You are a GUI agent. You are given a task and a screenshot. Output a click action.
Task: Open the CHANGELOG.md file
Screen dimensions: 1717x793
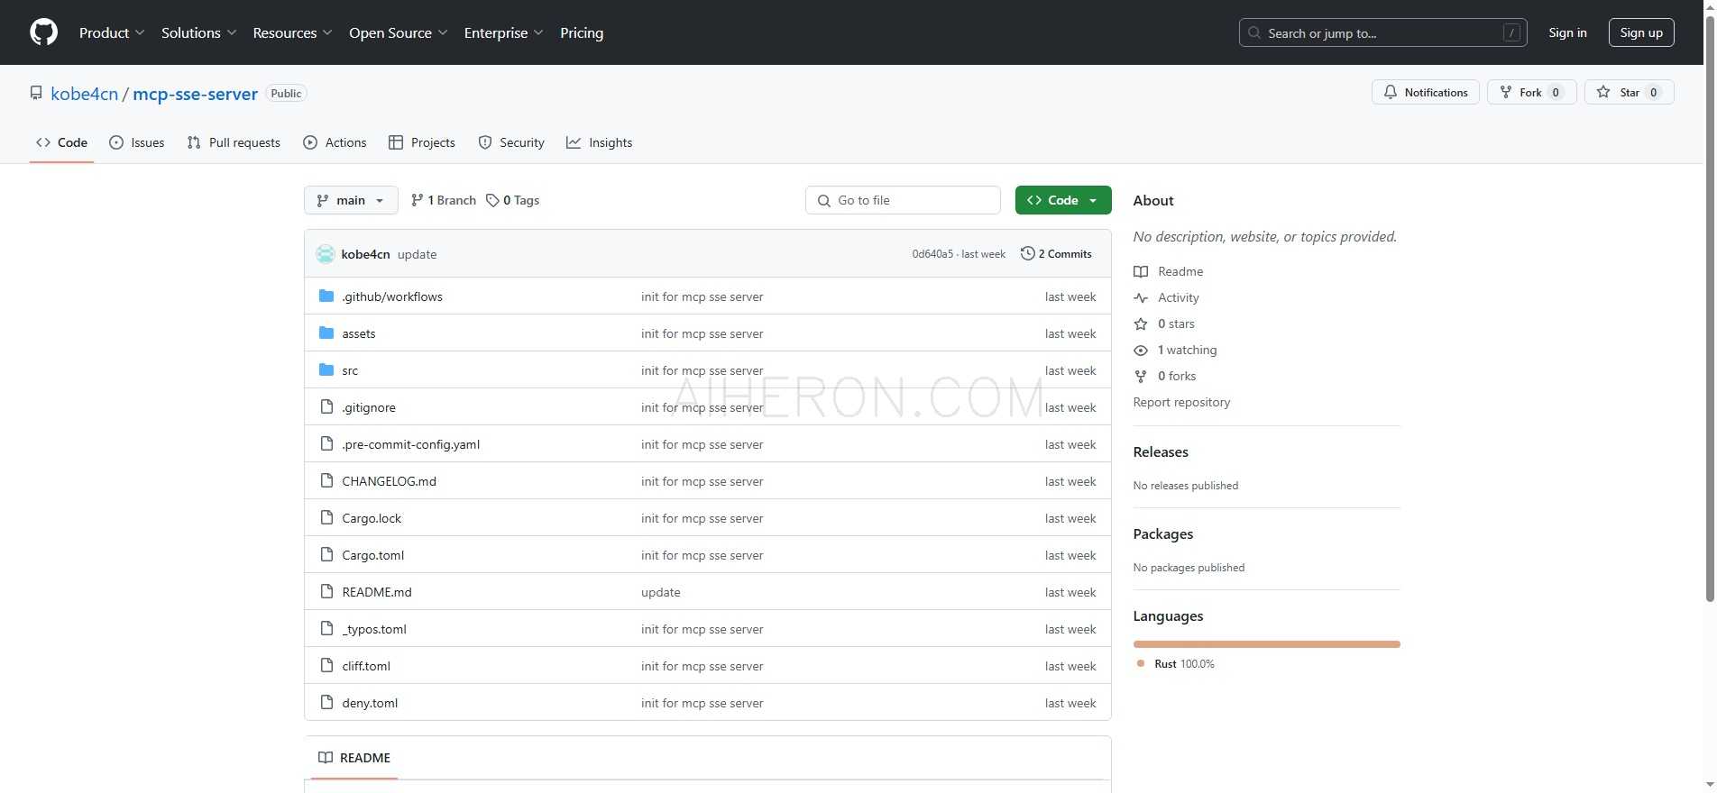[x=389, y=481]
